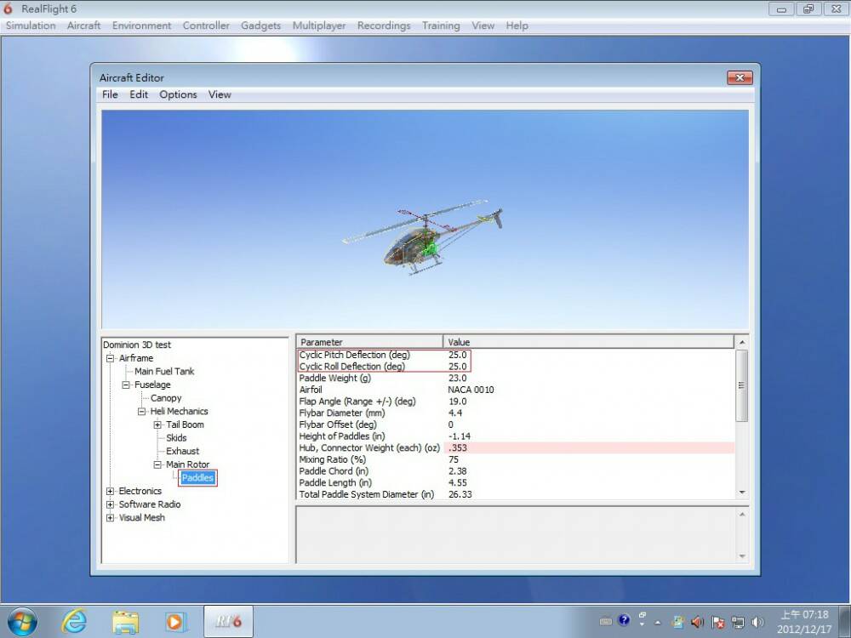Select Mixing Ratio (%) row
The image size is (851, 638).
[515, 459]
